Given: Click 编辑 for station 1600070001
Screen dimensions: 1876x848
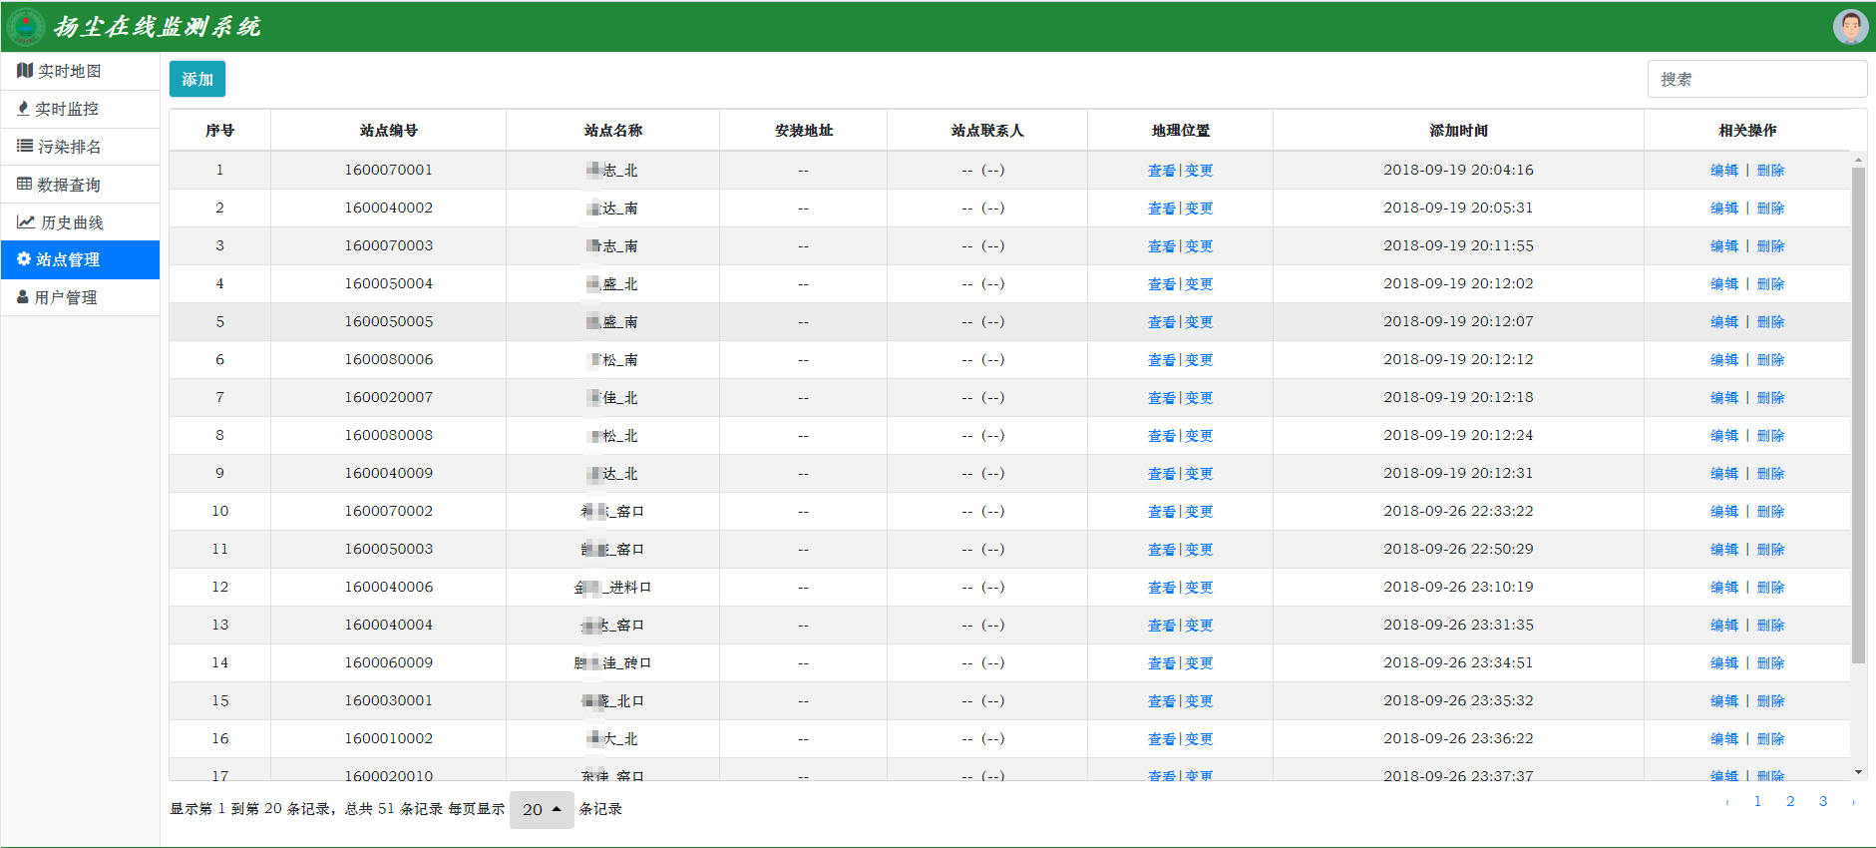Looking at the screenshot, I should point(1723,171).
